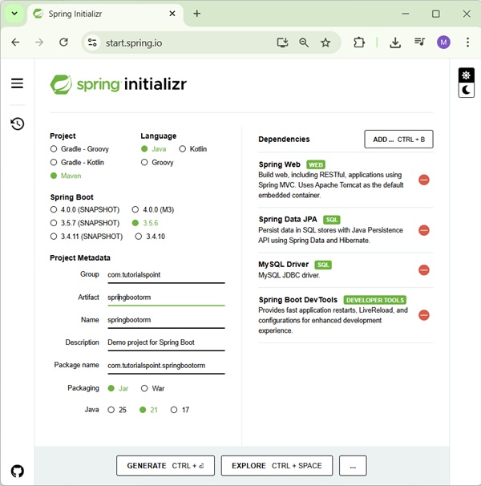Open the history clock icon

tap(17, 124)
